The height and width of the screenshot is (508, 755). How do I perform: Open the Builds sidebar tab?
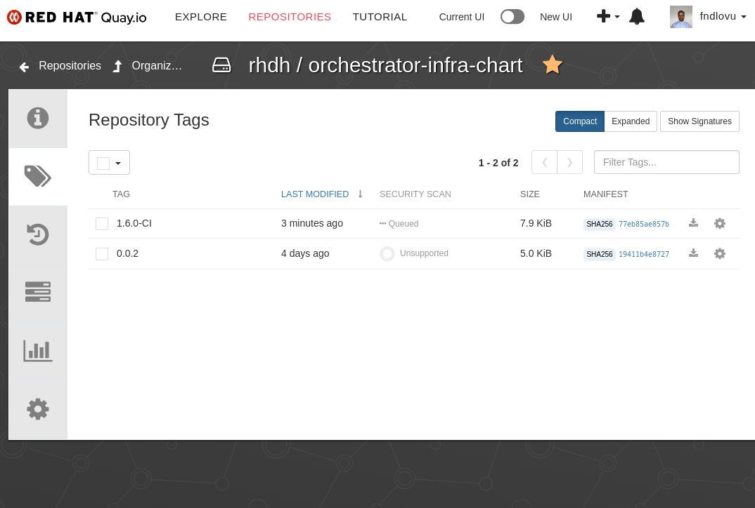[x=38, y=292]
